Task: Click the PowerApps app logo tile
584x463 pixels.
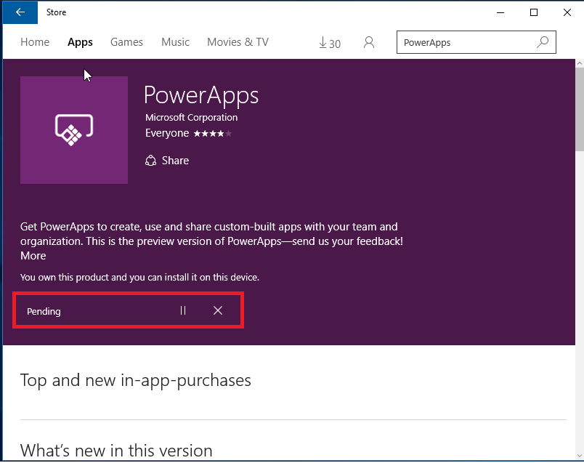Action: [73, 130]
